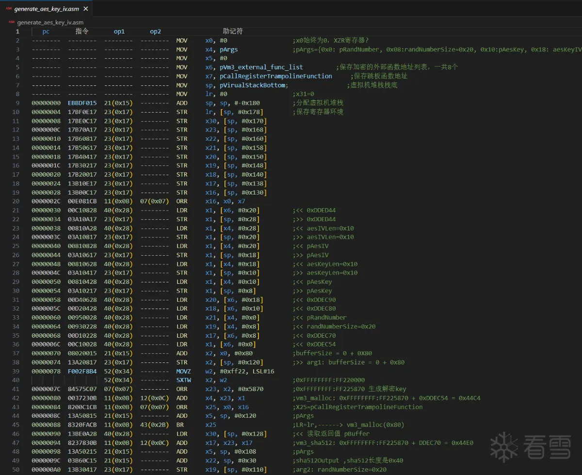
Task: Click the "pc" column header text
Action: click(x=46, y=32)
